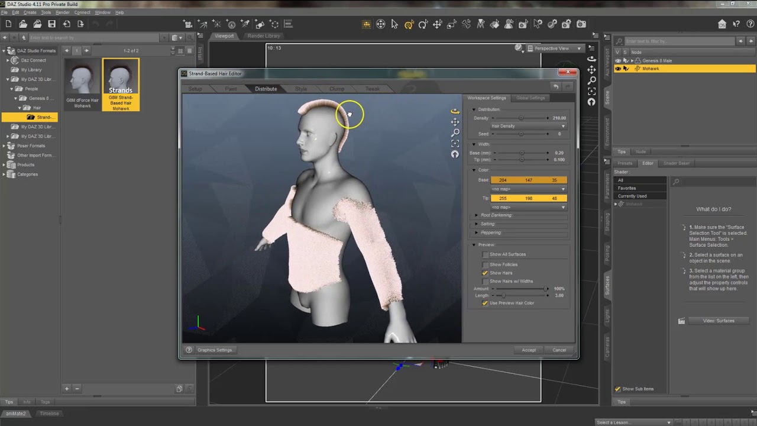Open the Tip color map dropdown
This screenshot has height=426, width=757.
click(x=528, y=207)
